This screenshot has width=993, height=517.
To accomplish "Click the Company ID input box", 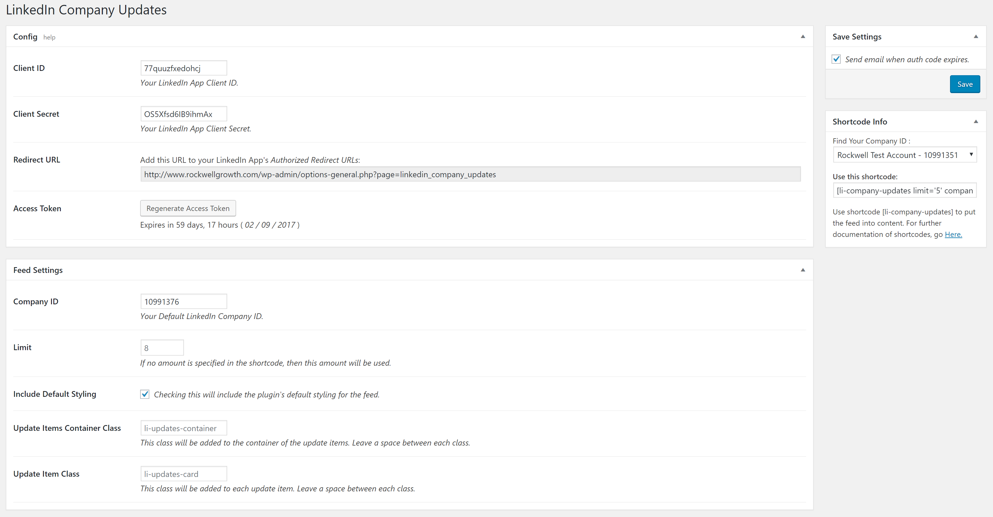I will coord(183,302).
